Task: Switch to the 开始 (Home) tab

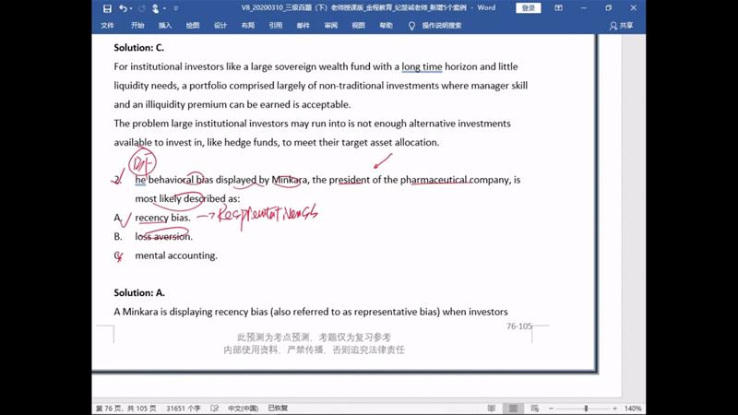Action: 137,26
